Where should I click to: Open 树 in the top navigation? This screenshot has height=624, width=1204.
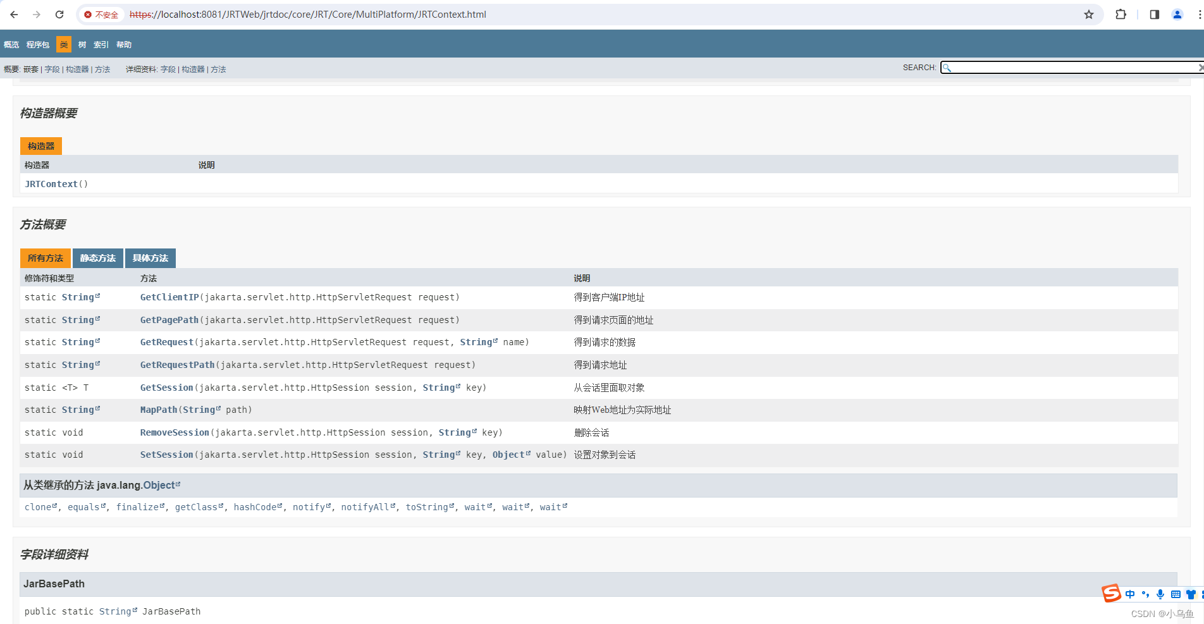82,45
